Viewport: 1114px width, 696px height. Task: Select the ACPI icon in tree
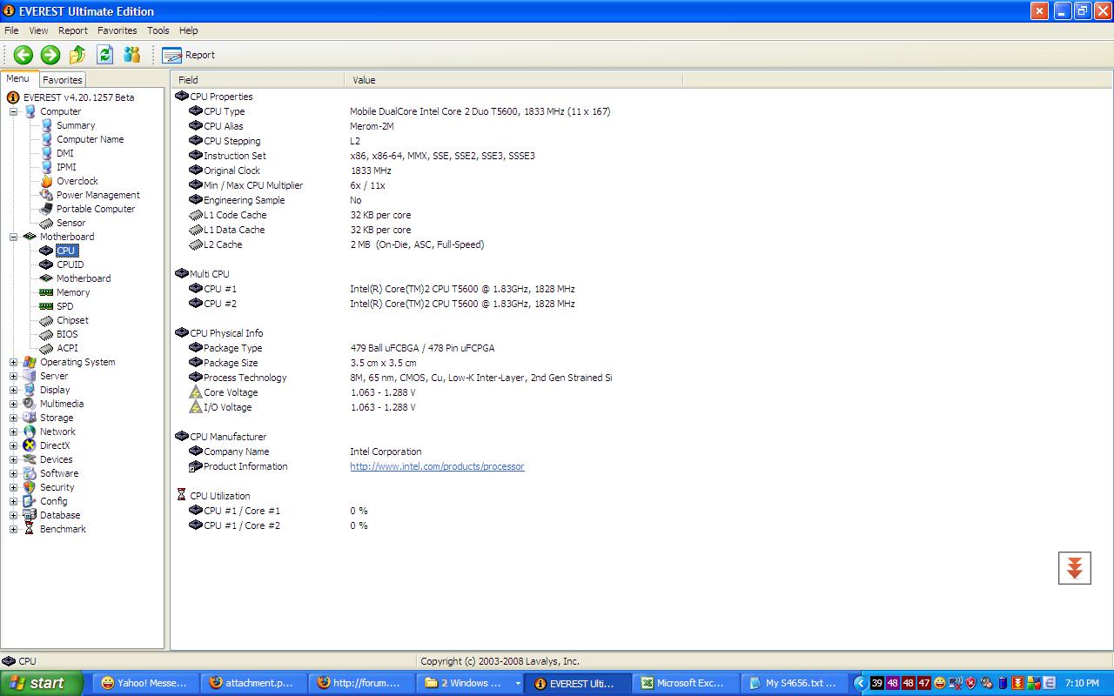point(47,348)
